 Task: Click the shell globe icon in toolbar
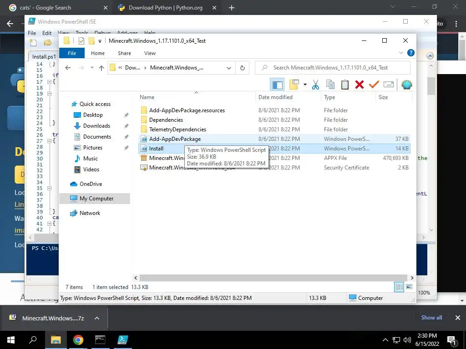(406, 85)
